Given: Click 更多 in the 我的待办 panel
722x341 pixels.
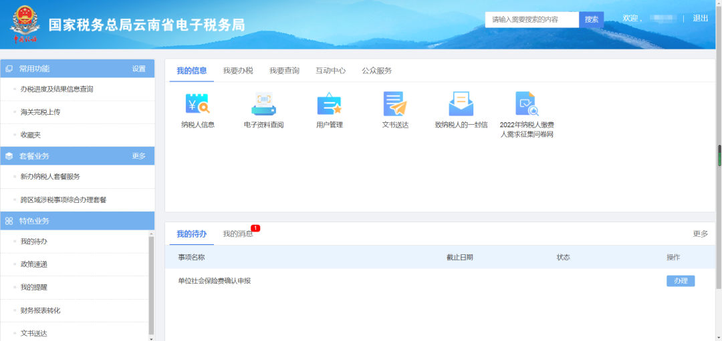Looking at the screenshot, I should tap(701, 234).
